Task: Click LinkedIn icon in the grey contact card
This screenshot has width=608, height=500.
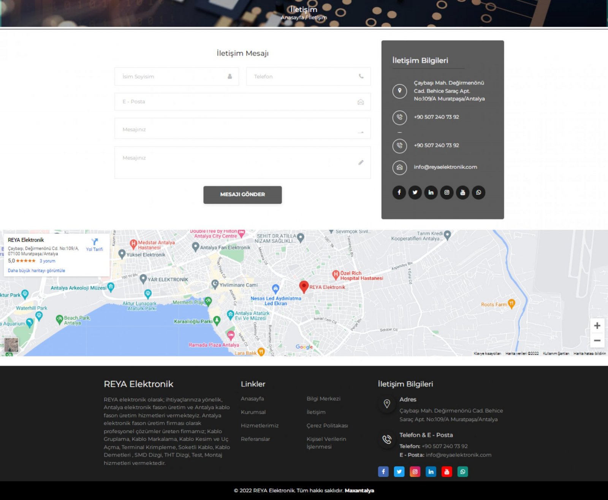Action: point(431,192)
